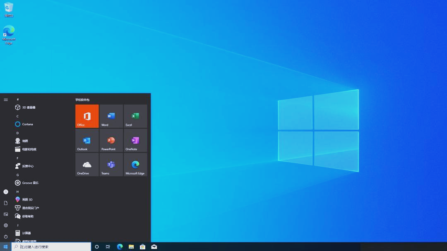Launch Microsoft Edge from the taskbar
Screen dimensions: 447x251
pyautogui.click(x=120, y=246)
